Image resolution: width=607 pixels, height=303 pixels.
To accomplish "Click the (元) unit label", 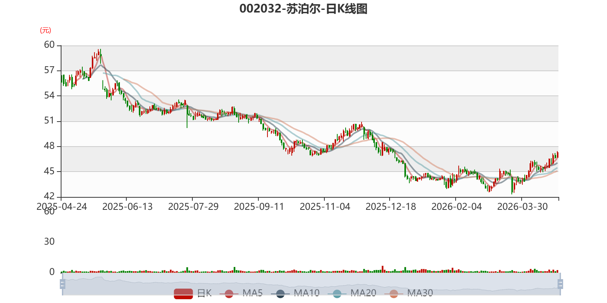I will pyautogui.click(x=46, y=30).
